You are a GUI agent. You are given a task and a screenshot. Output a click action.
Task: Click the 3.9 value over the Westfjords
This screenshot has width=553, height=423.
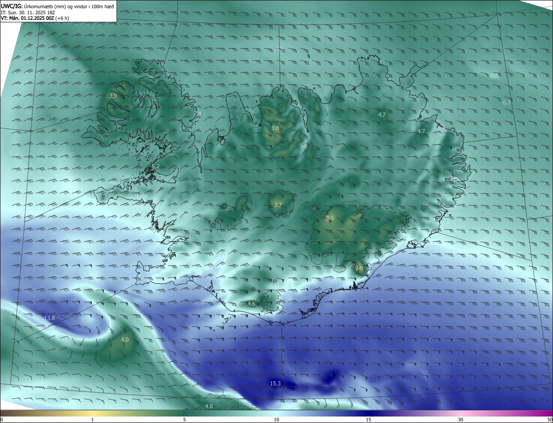pyautogui.click(x=113, y=96)
